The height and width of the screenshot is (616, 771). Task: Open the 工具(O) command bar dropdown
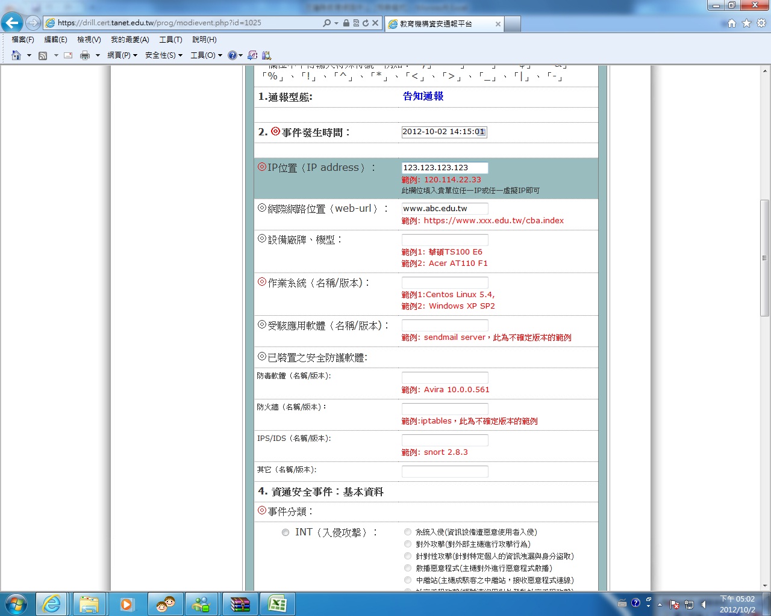coord(206,55)
